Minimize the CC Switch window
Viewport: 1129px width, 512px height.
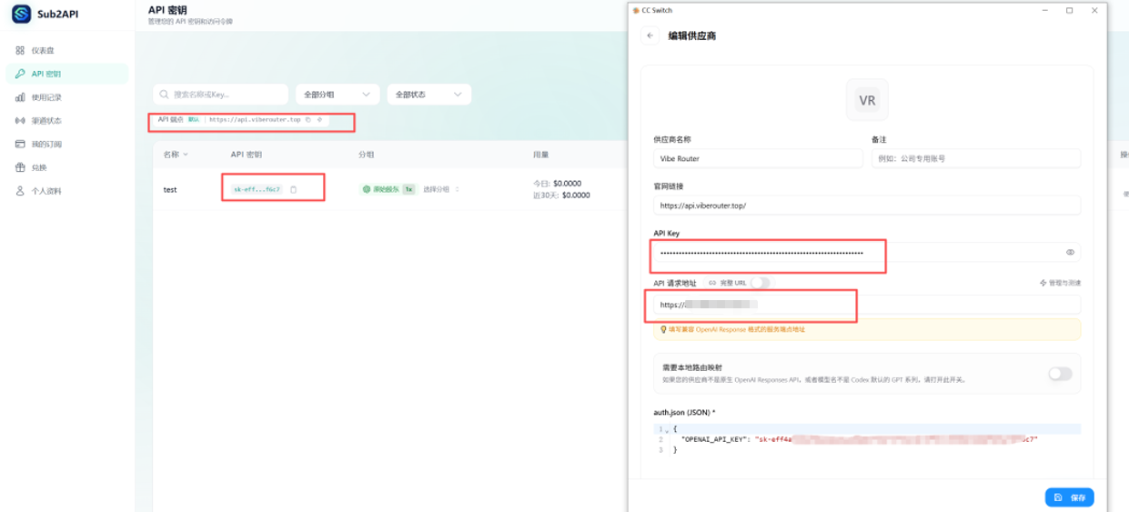(1043, 11)
